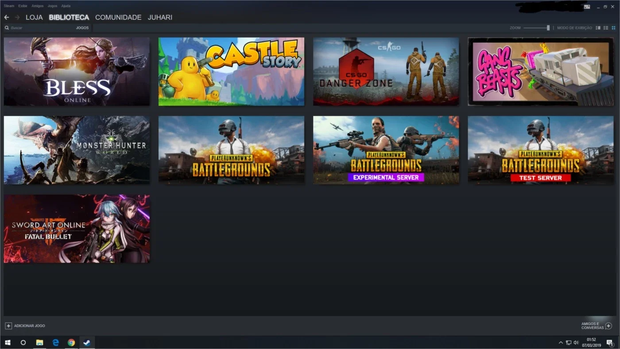Select Castle Story game tile
The height and width of the screenshot is (349, 620).
231,71
